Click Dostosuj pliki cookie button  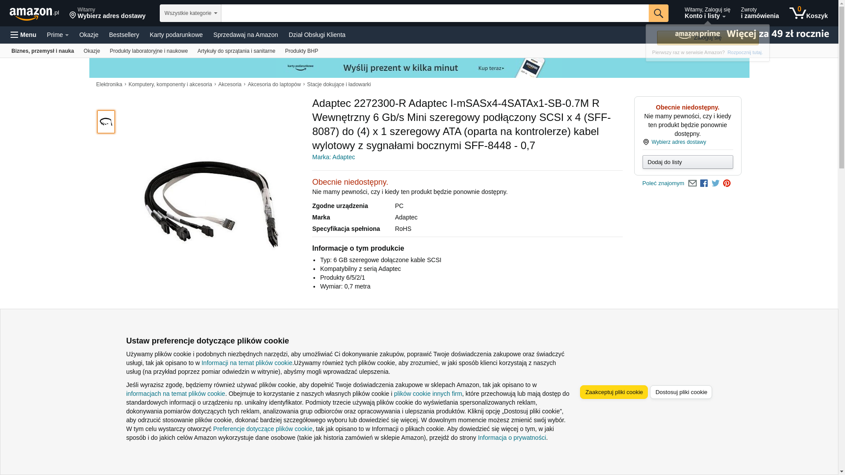pos(681,392)
